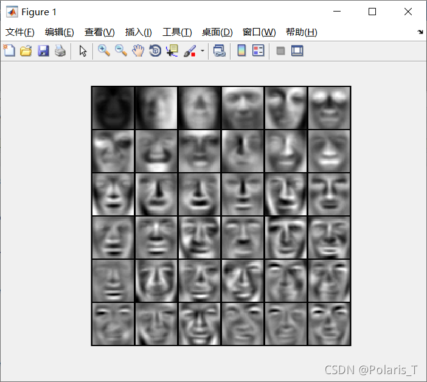The width and height of the screenshot is (427, 382).
Task: Open the 桌面(D) menu
Action: 217,32
